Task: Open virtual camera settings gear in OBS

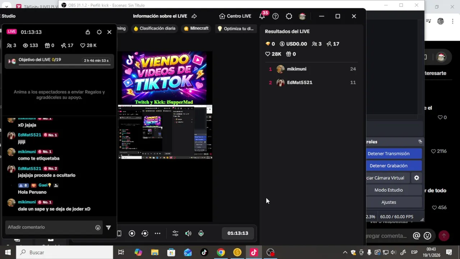Action: pyautogui.click(x=417, y=178)
